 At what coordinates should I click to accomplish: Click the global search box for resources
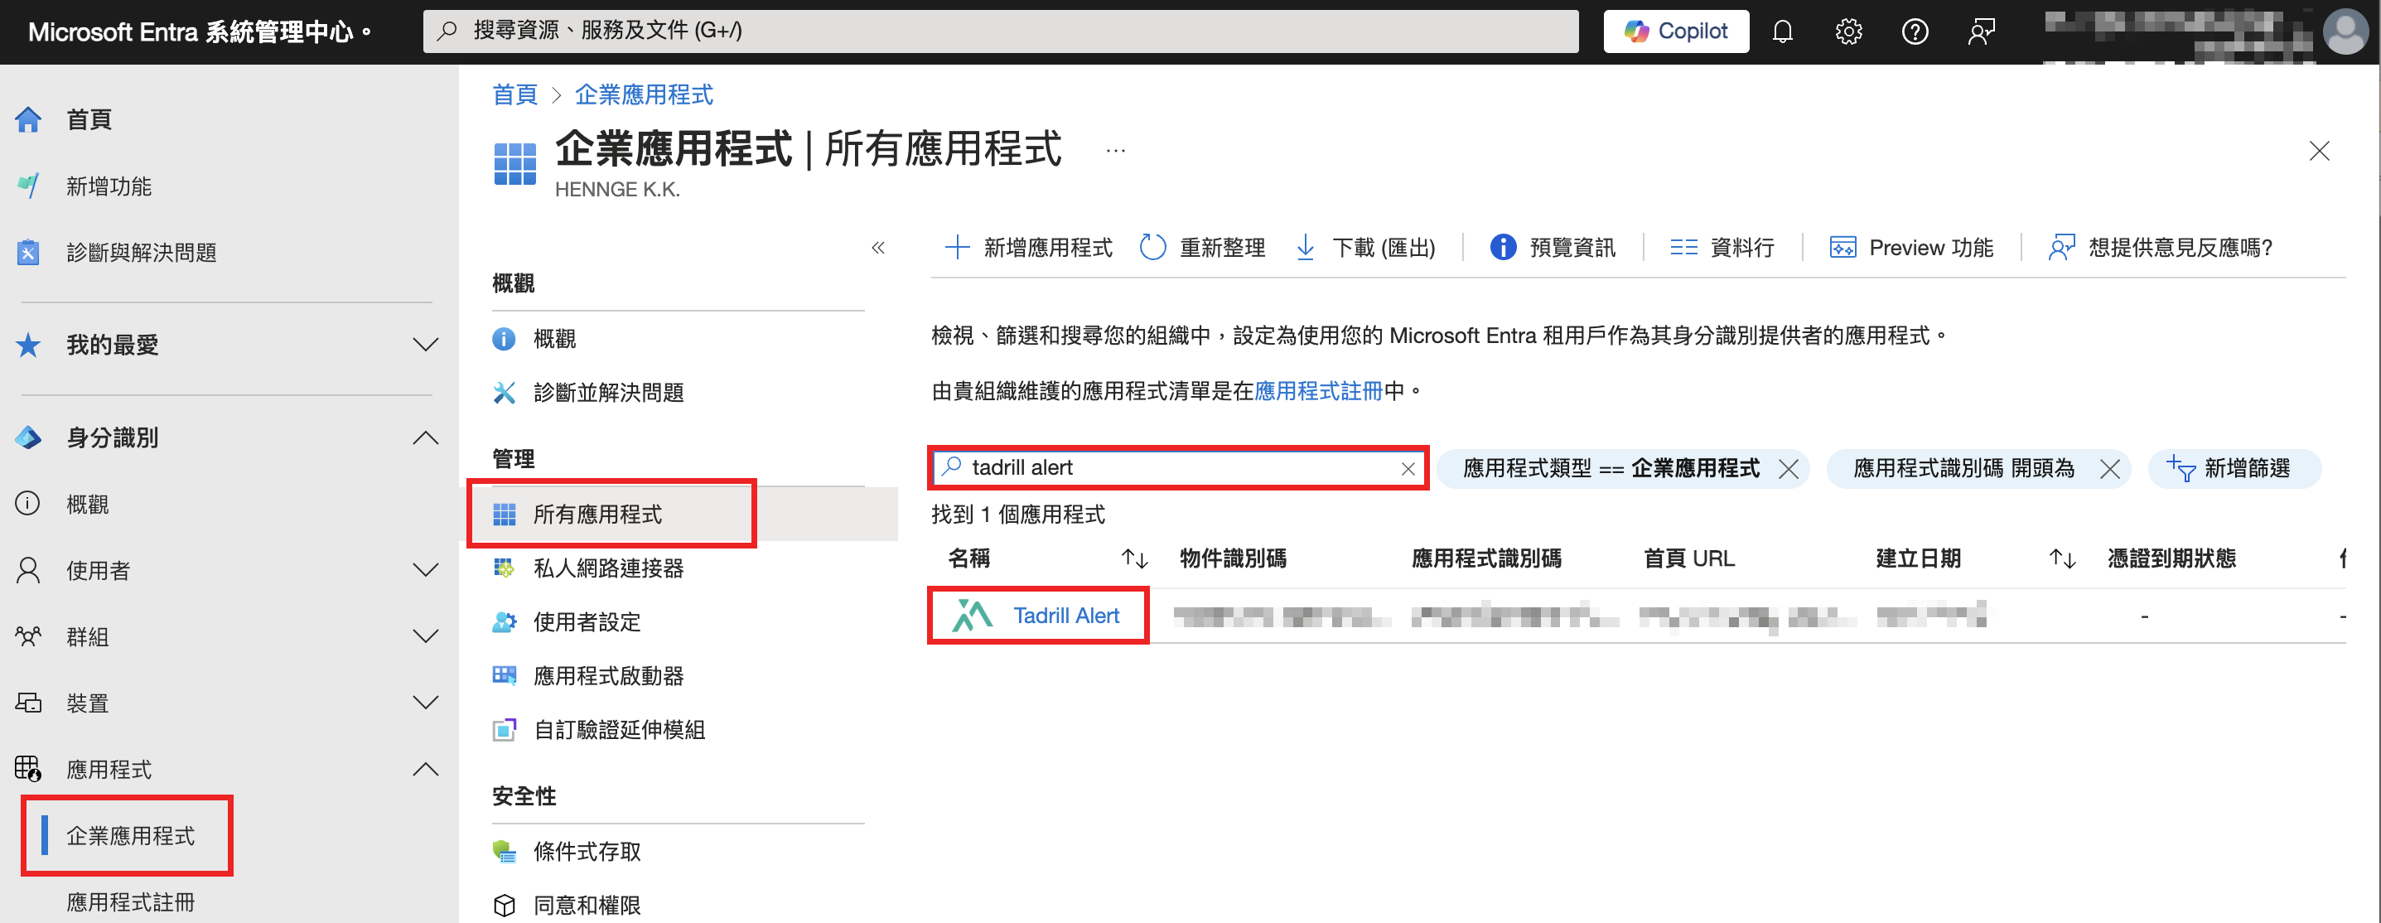tap(1000, 31)
